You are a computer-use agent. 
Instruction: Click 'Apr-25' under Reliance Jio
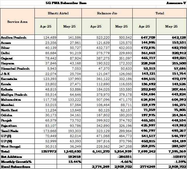(x=96, y=26)
